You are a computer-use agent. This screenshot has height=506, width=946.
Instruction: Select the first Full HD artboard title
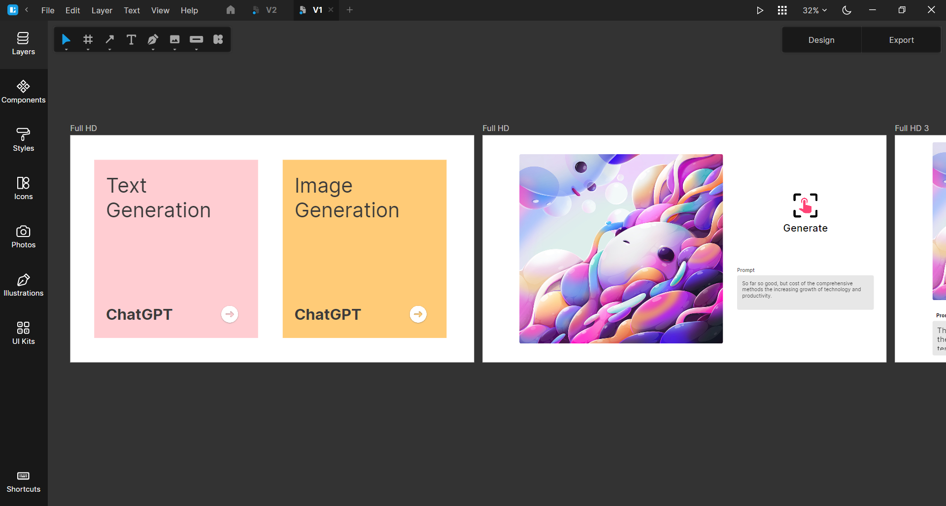pos(83,128)
